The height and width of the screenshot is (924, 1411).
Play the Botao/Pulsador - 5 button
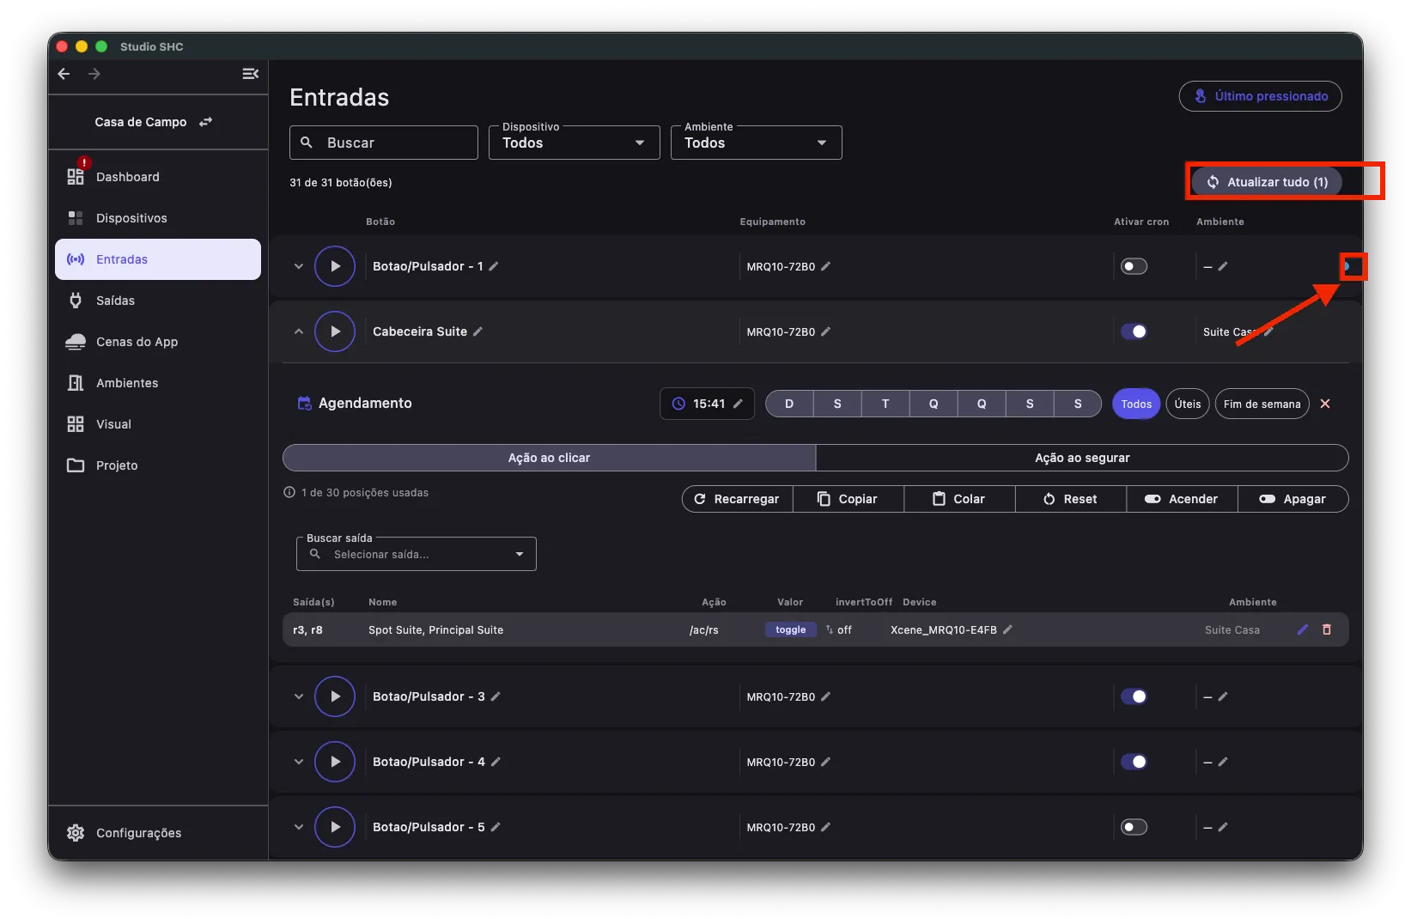tap(335, 827)
